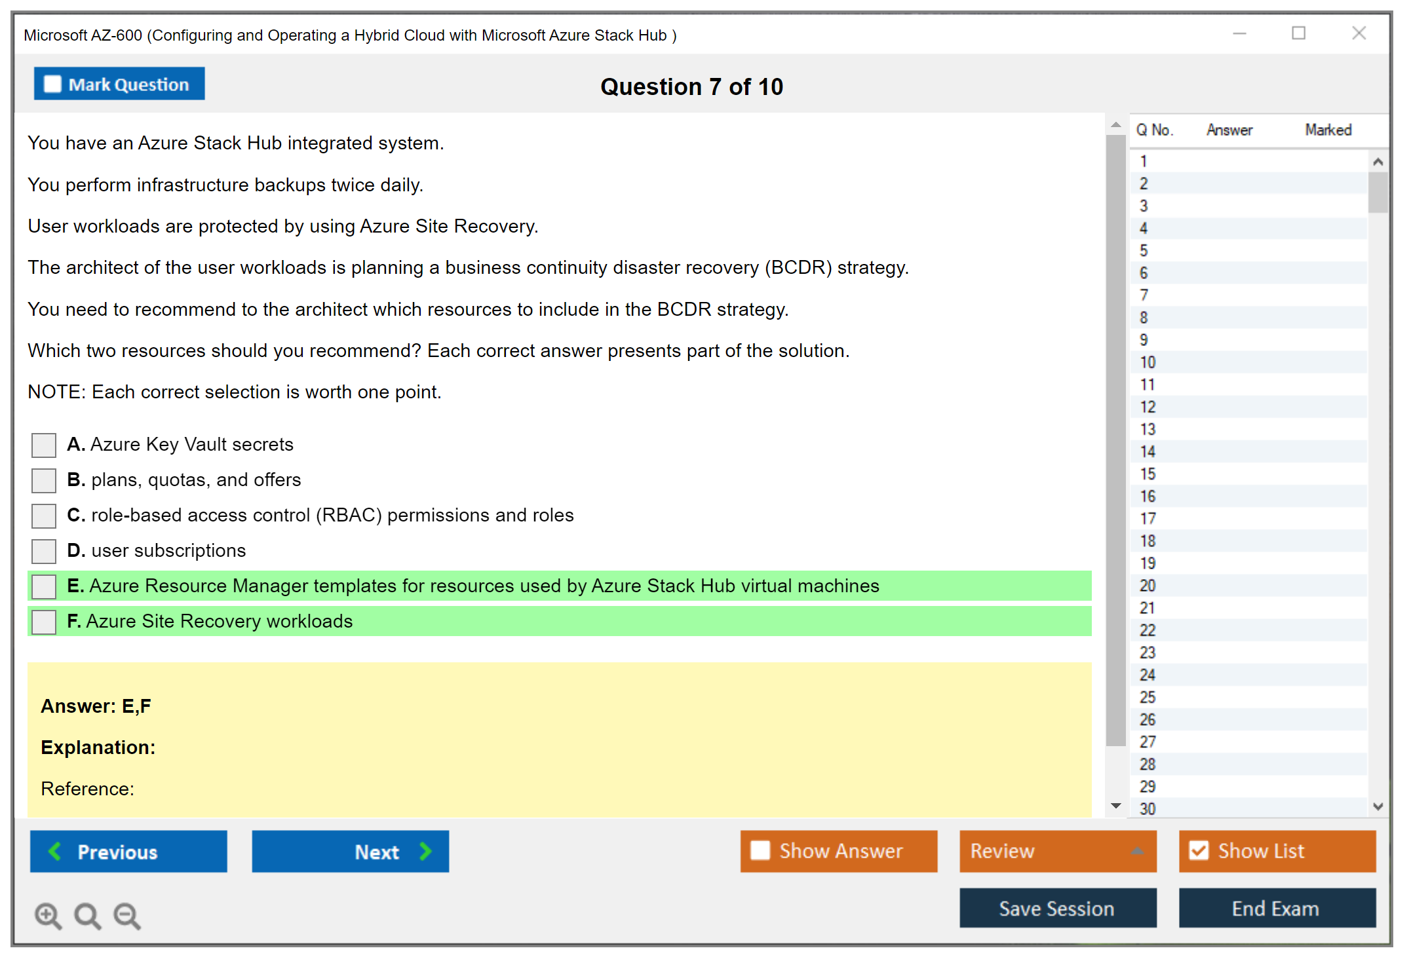Select question 12 in the list
This screenshot has height=963, width=1409.
pos(1148,407)
